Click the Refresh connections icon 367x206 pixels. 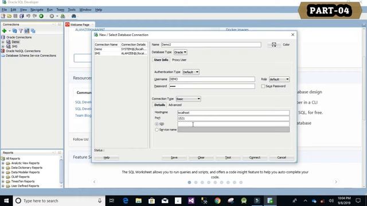coord(14,31)
